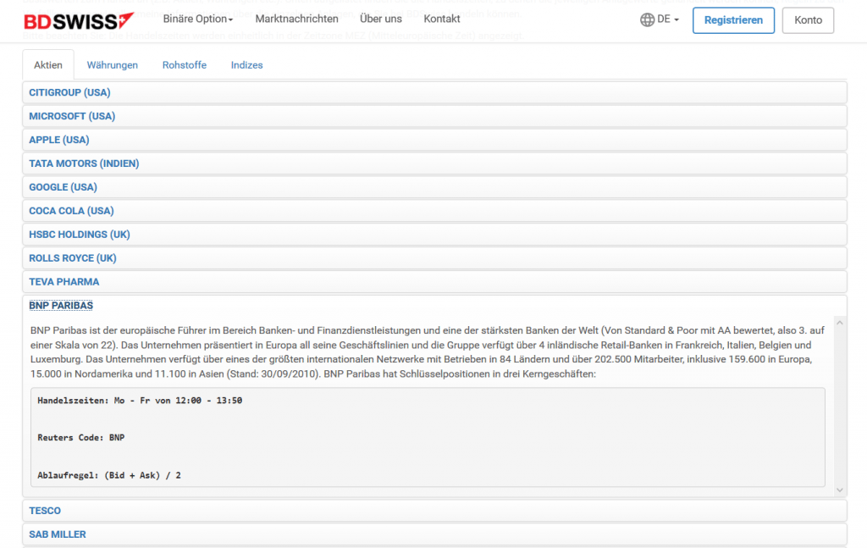867x548 pixels.
Task: Click the BNP panel scrollbar up arrow
Action: pyautogui.click(x=840, y=323)
